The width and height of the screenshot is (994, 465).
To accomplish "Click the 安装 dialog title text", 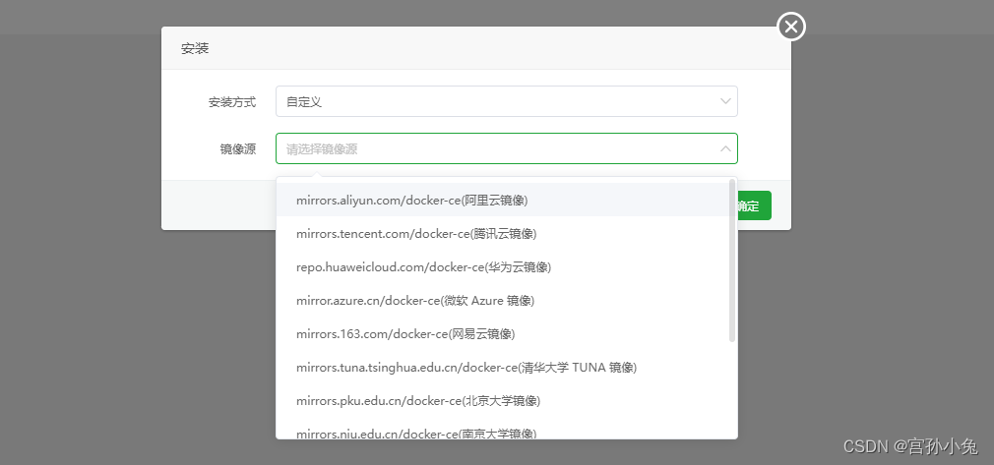I will [195, 49].
